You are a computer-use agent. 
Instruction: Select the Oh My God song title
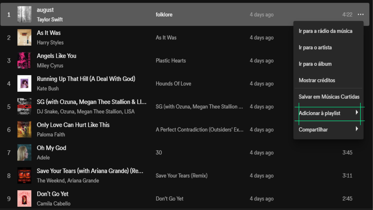52,148
